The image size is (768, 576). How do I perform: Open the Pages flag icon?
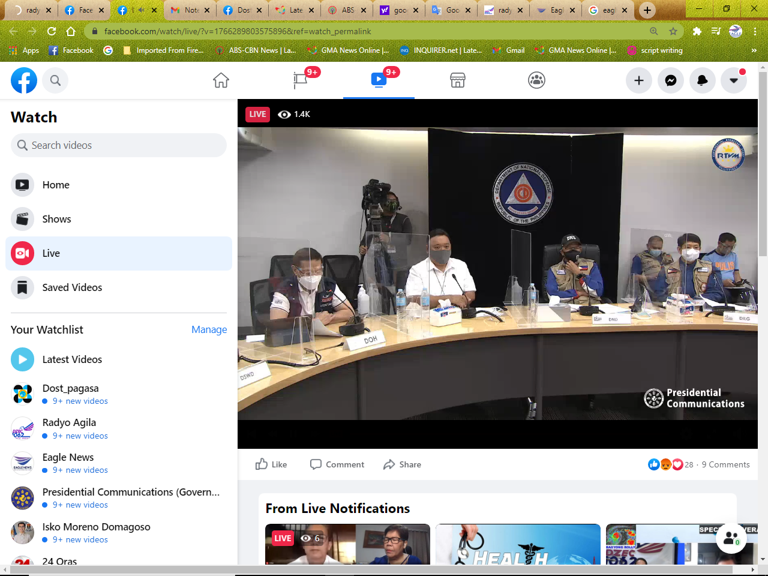click(300, 80)
